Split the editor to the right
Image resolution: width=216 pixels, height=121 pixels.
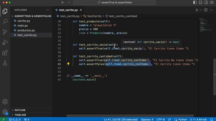[206, 10]
